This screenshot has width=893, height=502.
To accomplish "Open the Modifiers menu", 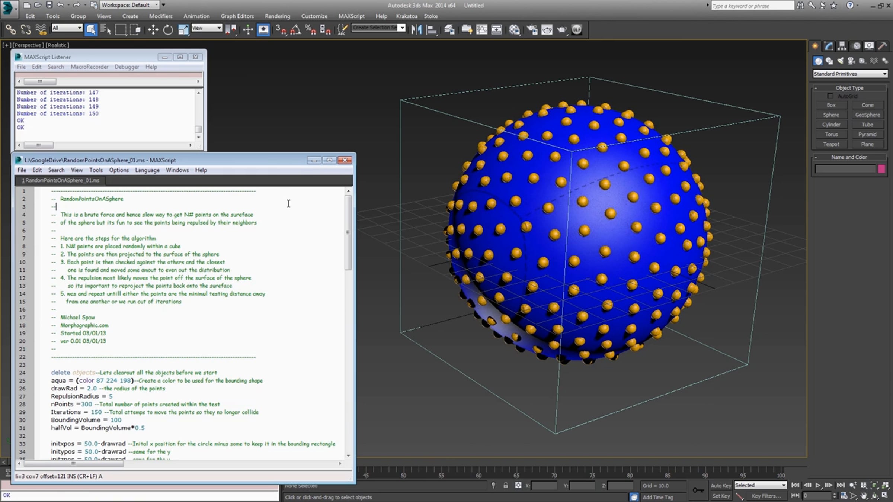I will 161,16.
